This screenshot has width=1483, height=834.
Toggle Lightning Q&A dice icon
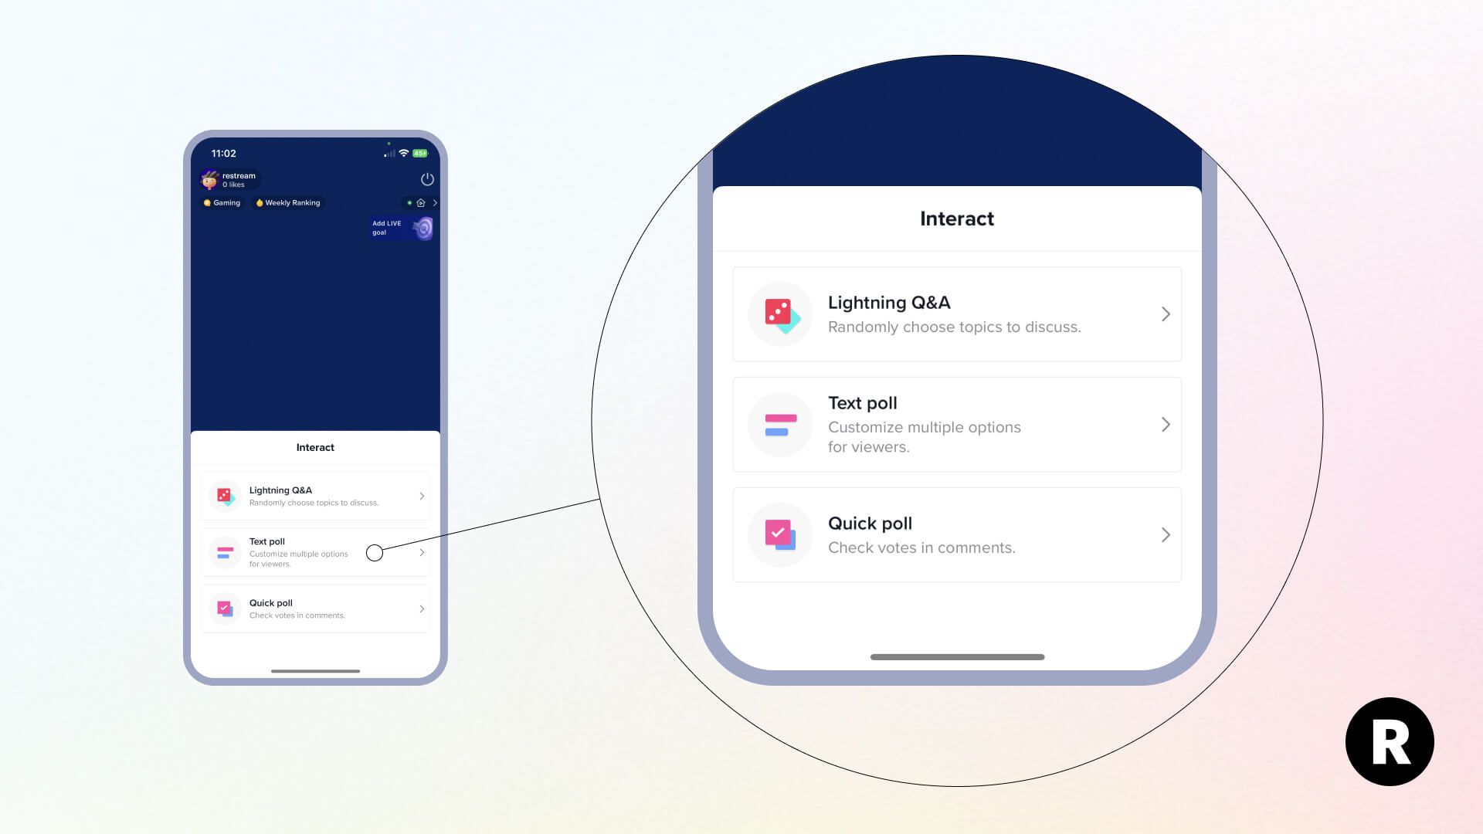[225, 496]
